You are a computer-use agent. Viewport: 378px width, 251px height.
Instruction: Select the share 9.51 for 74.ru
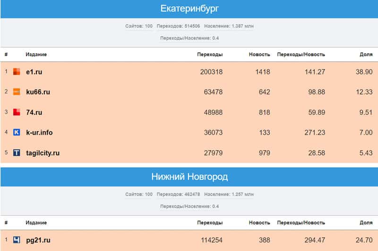coord(366,113)
